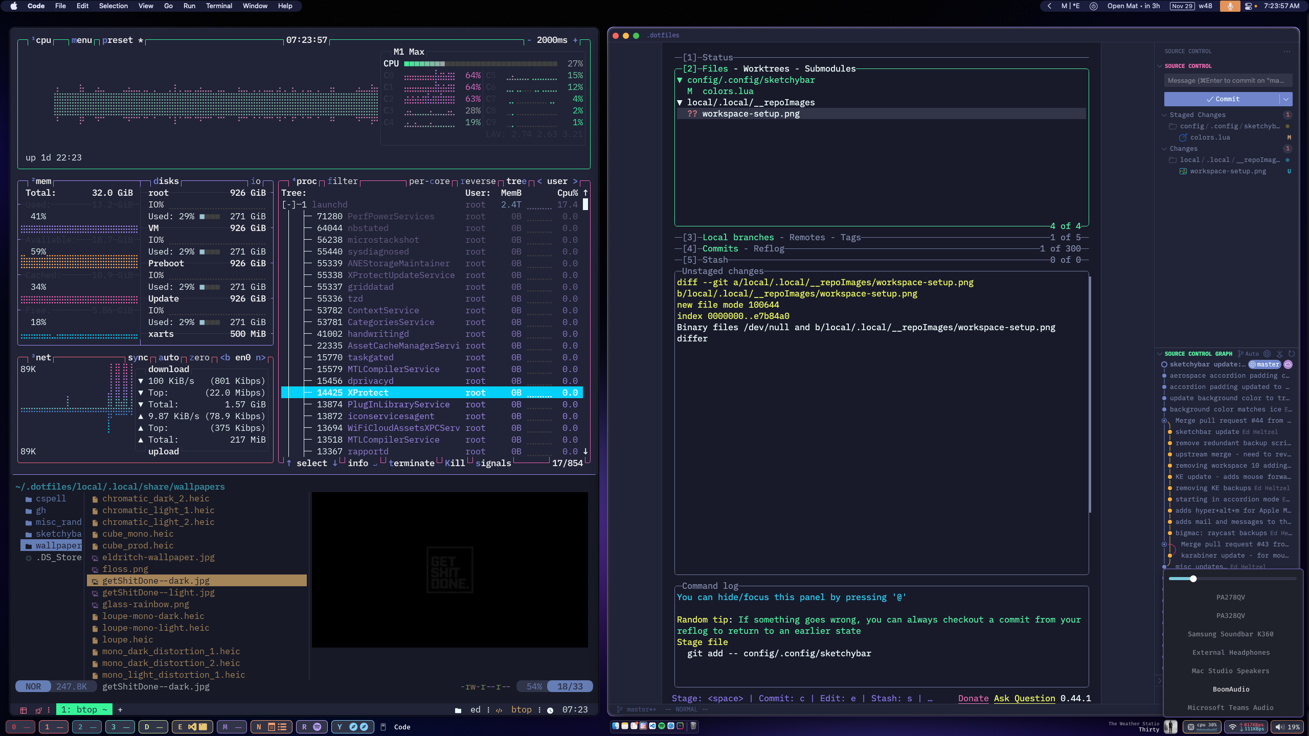Click the tmux window layout icon

(24, 710)
